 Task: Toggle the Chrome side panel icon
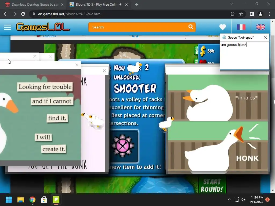[x=252, y=14]
